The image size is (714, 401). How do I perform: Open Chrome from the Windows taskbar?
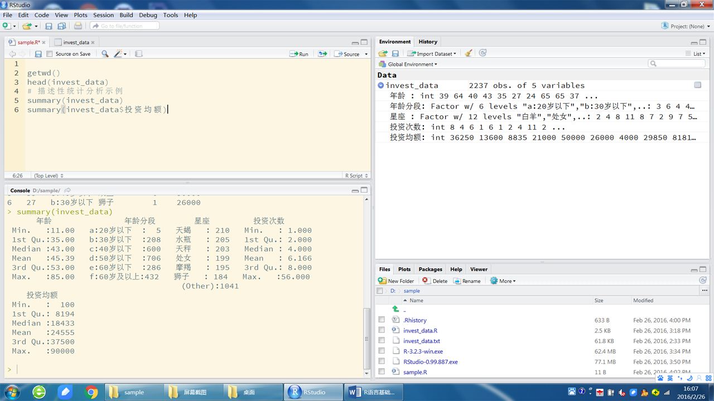pos(91,392)
